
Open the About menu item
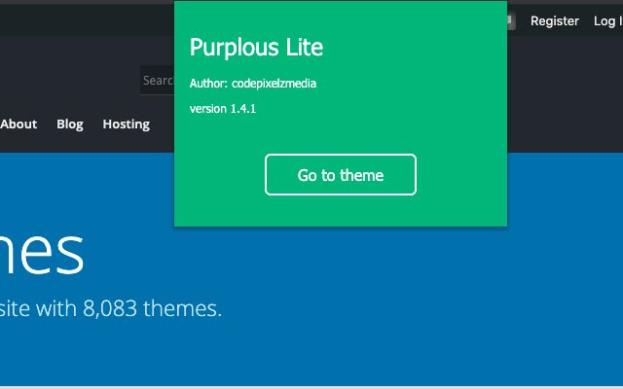pyautogui.click(x=18, y=124)
